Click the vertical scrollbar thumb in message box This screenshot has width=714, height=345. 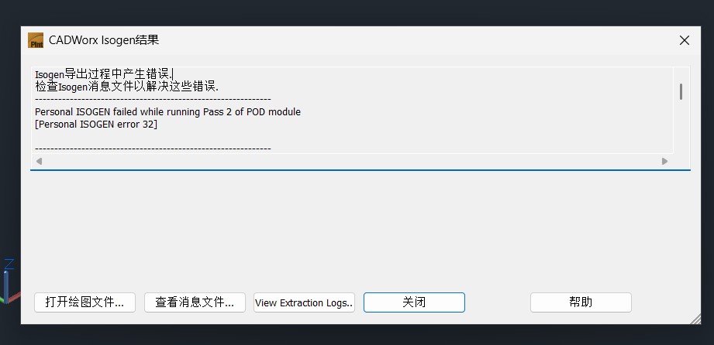click(x=681, y=91)
